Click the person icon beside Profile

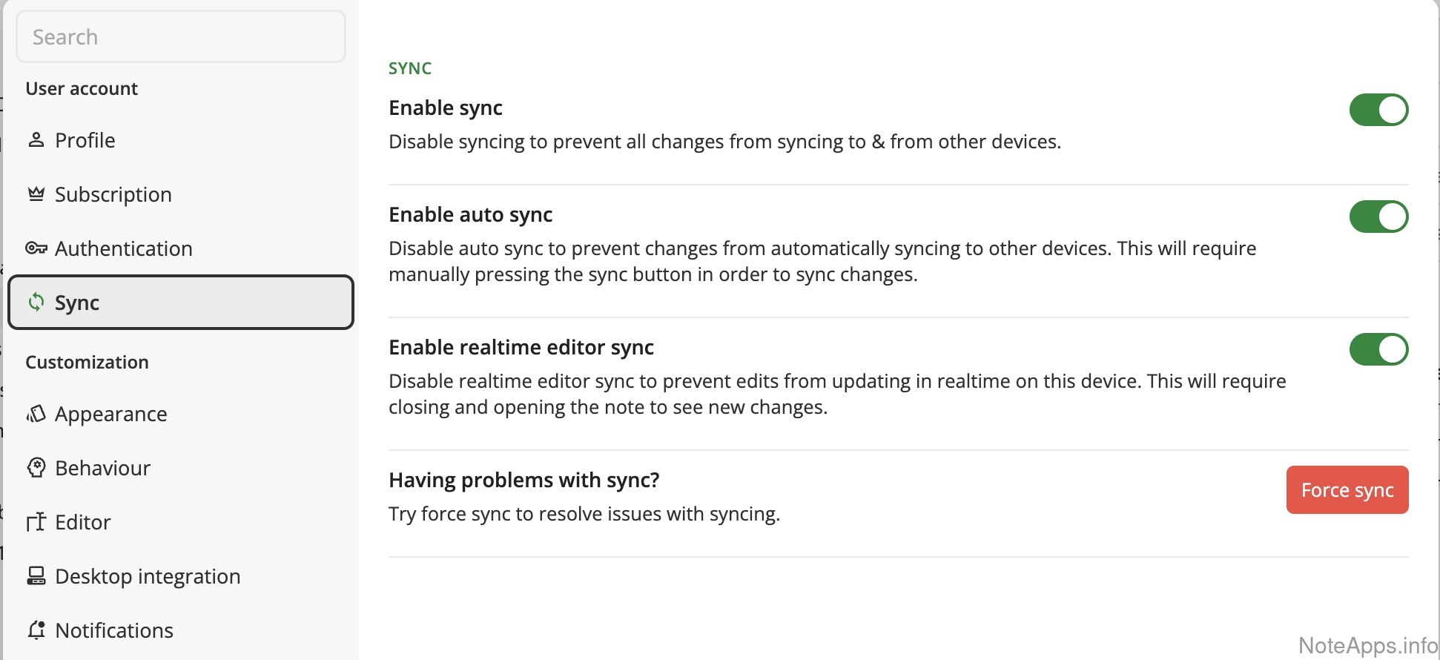[36, 140]
